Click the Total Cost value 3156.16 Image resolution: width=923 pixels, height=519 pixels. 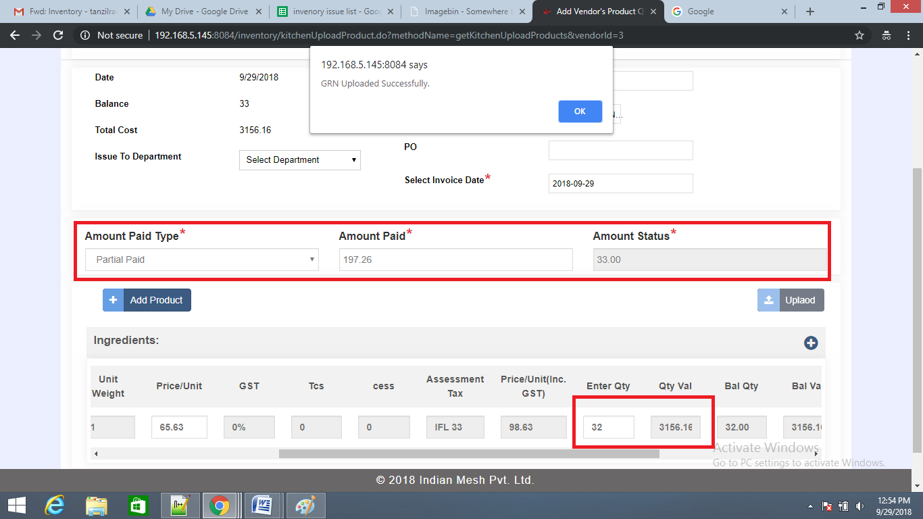[x=255, y=130]
